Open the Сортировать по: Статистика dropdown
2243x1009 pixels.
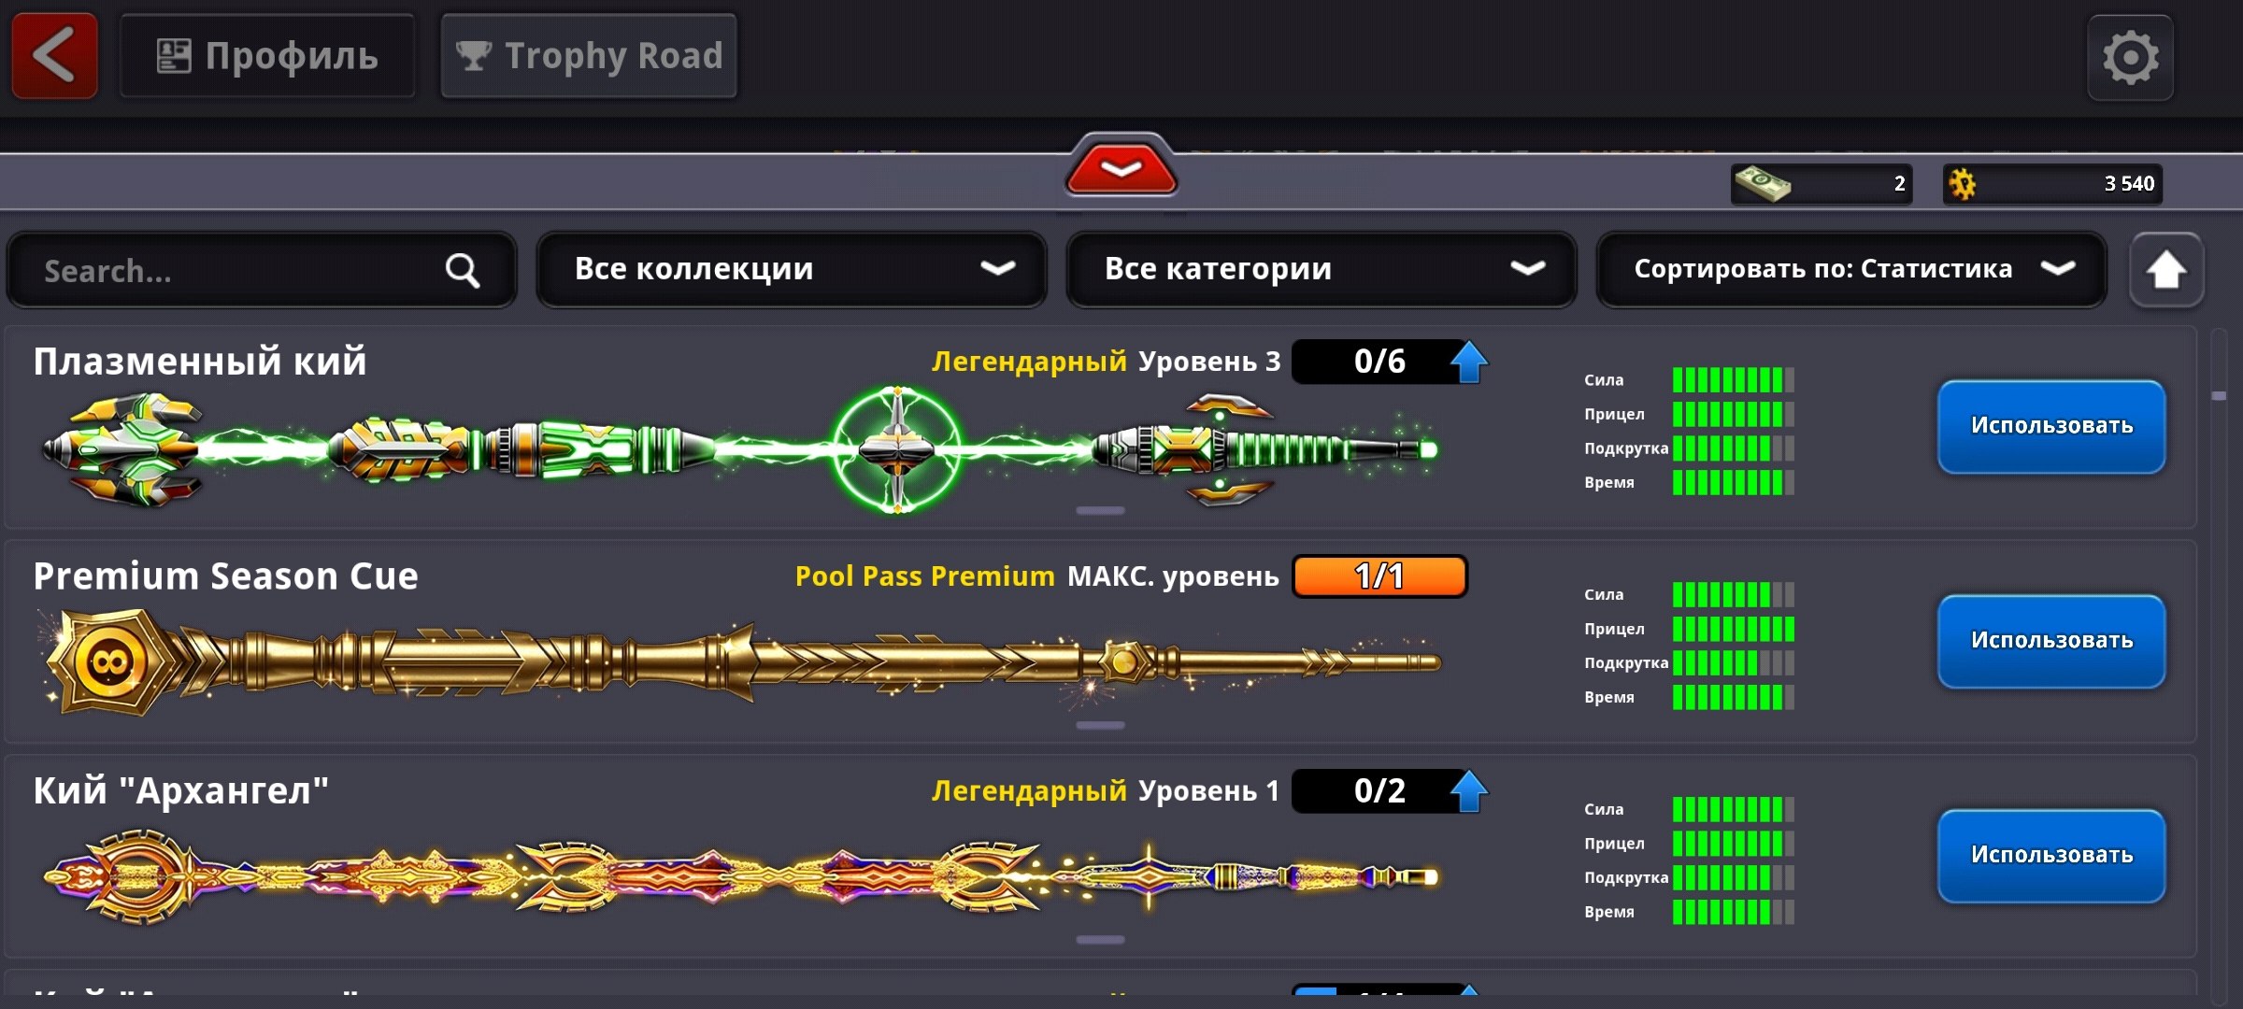[1851, 269]
